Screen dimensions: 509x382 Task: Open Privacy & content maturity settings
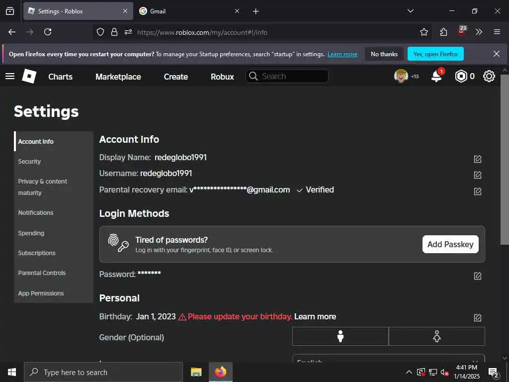point(54,187)
